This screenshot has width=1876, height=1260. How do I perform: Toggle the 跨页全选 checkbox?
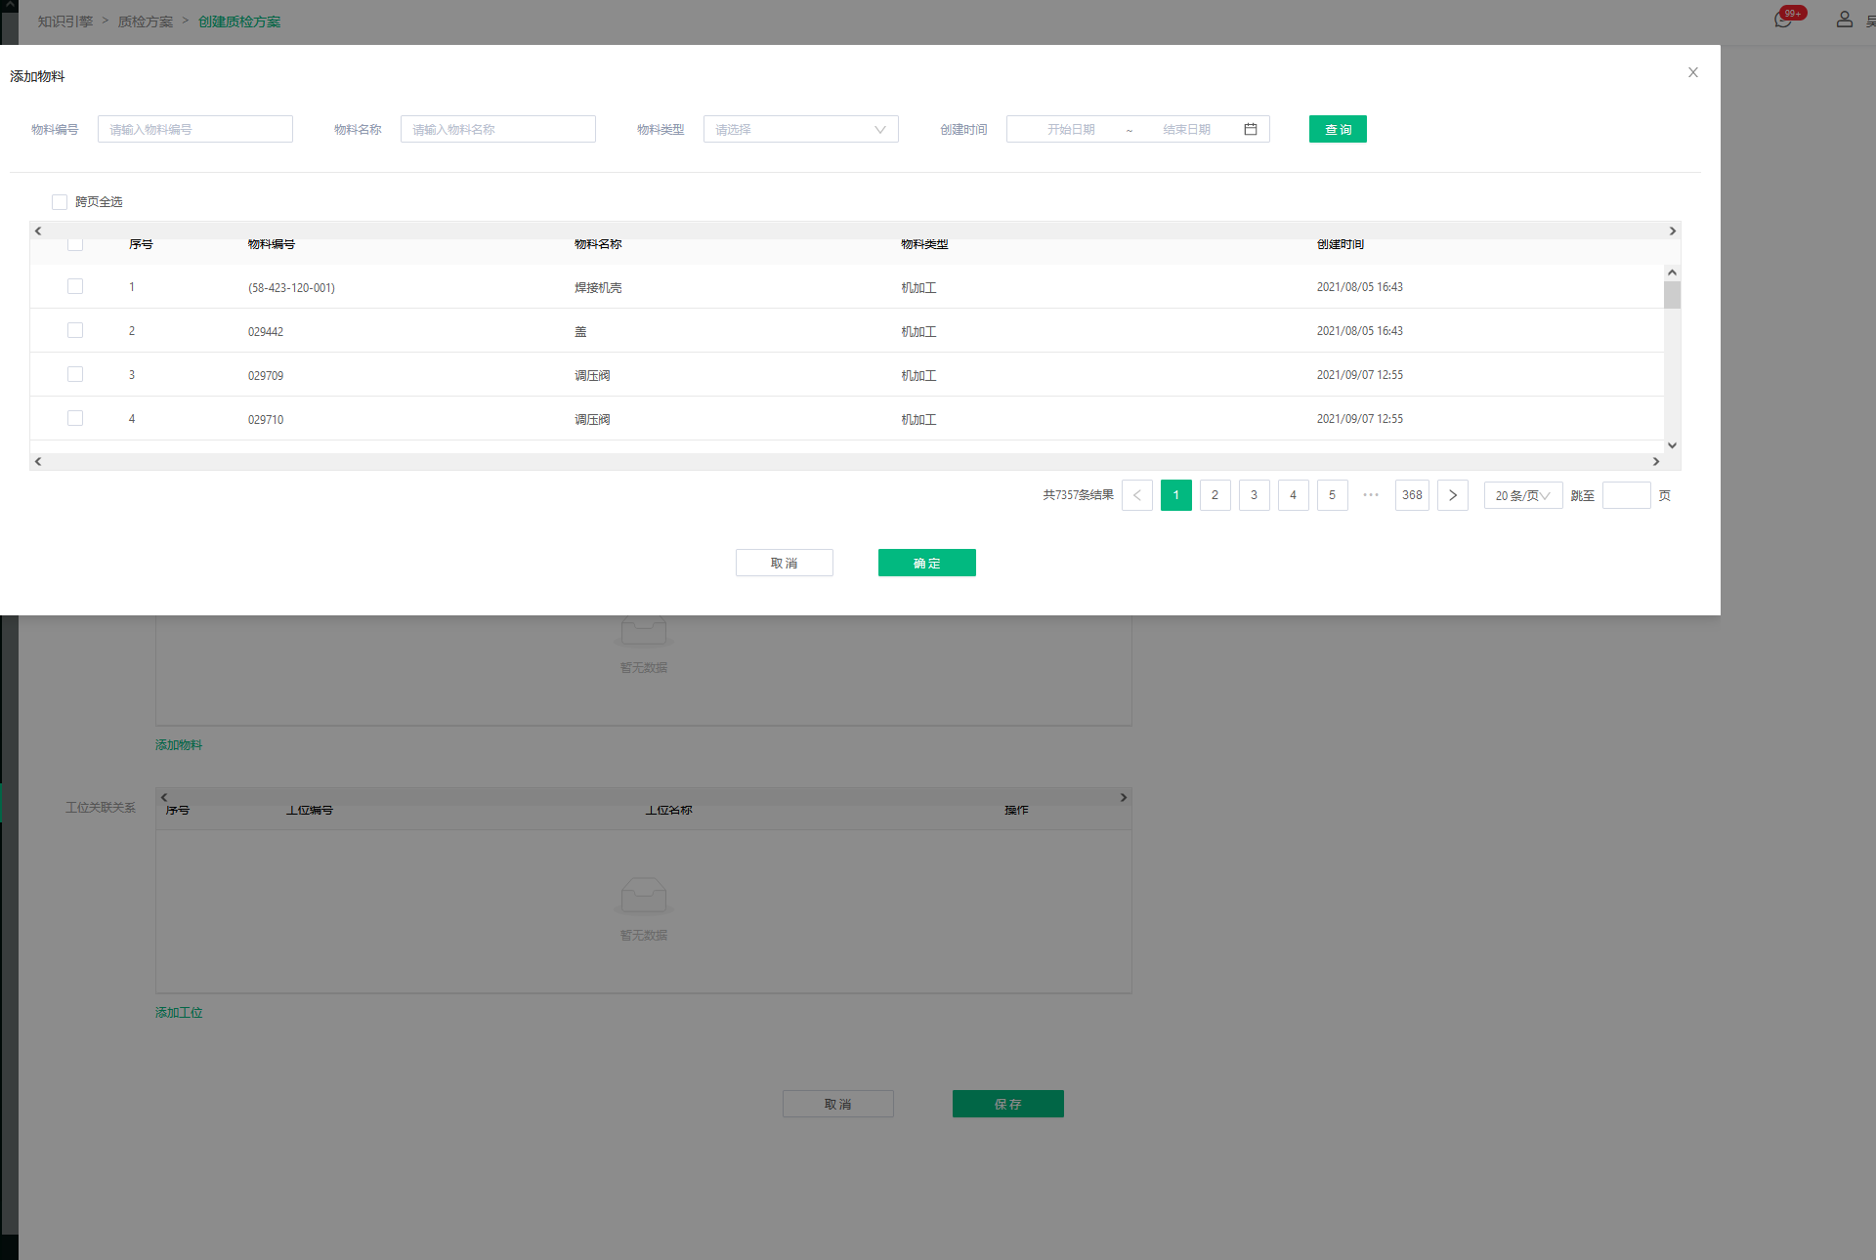point(60,202)
